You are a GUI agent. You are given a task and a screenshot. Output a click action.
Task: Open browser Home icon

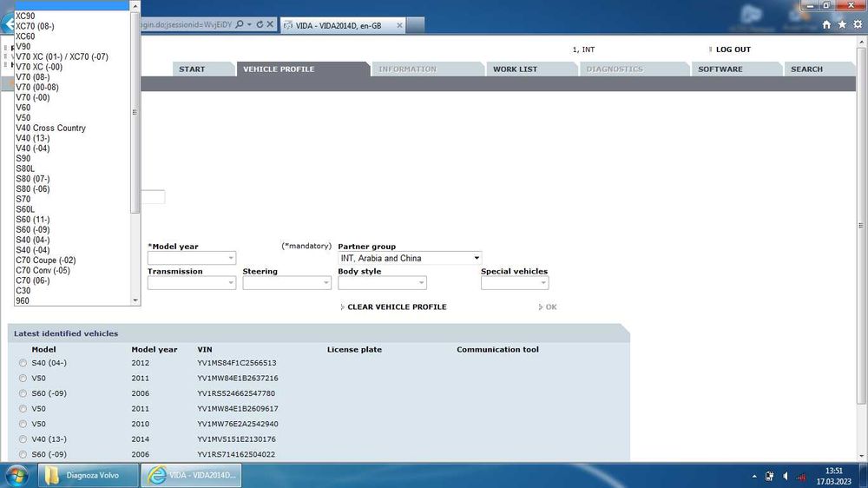826,24
